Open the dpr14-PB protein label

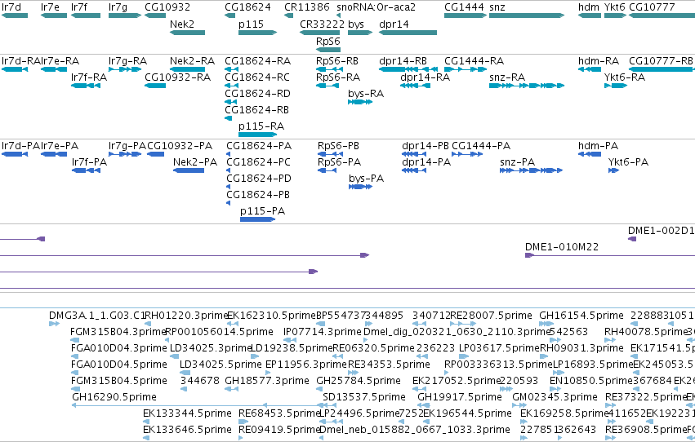tap(425, 145)
